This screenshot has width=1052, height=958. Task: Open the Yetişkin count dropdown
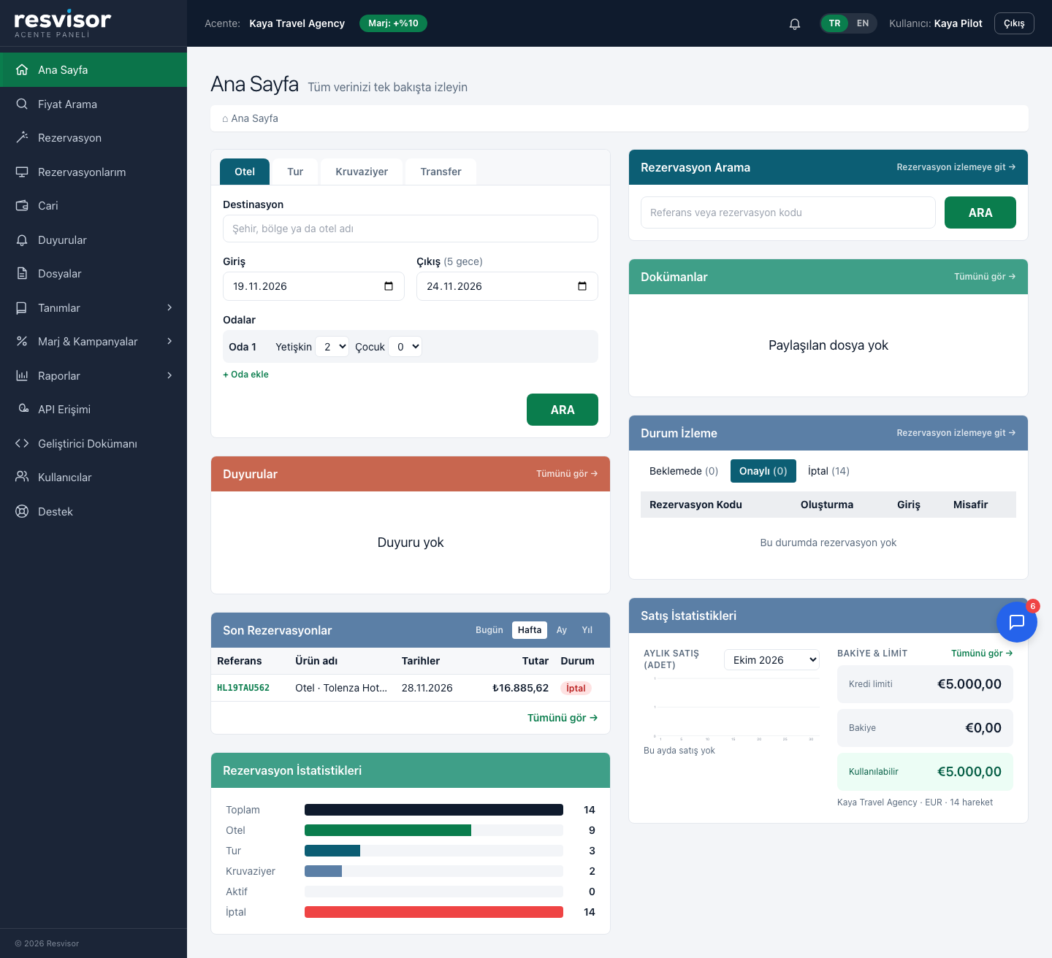(x=332, y=347)
